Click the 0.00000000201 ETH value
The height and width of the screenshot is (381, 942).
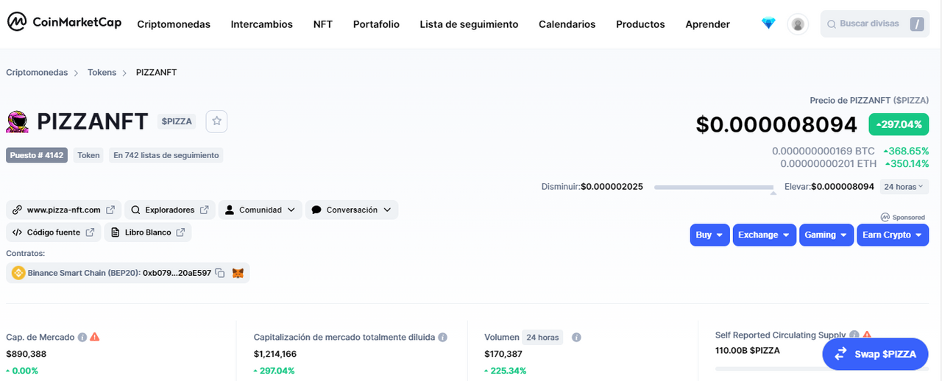point(828,163)
